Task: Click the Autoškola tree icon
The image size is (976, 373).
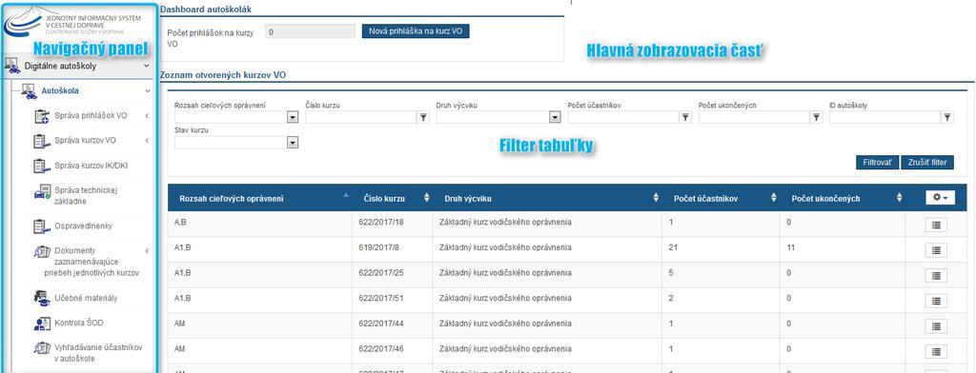Action: pos(30,91)
